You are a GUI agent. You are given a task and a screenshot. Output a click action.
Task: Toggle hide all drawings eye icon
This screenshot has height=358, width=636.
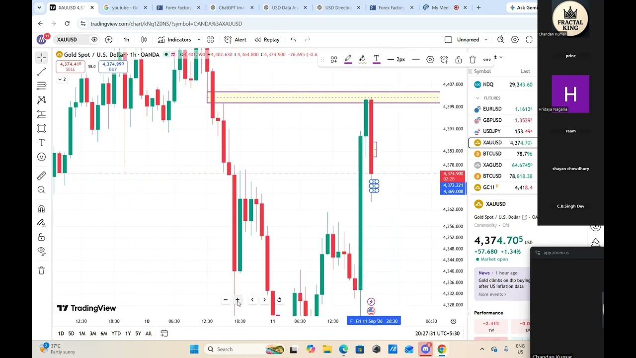click(42, 251)
